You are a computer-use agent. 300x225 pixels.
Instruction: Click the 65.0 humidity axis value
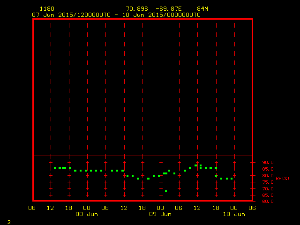click(268, 195)
